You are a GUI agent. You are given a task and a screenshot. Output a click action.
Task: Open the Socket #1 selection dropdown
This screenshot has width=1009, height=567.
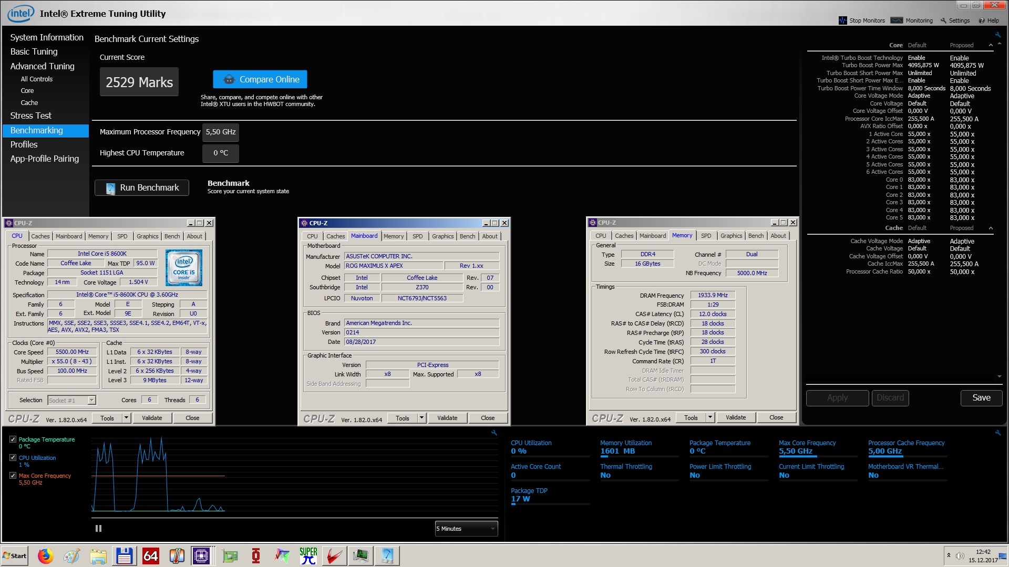point(71,400)
